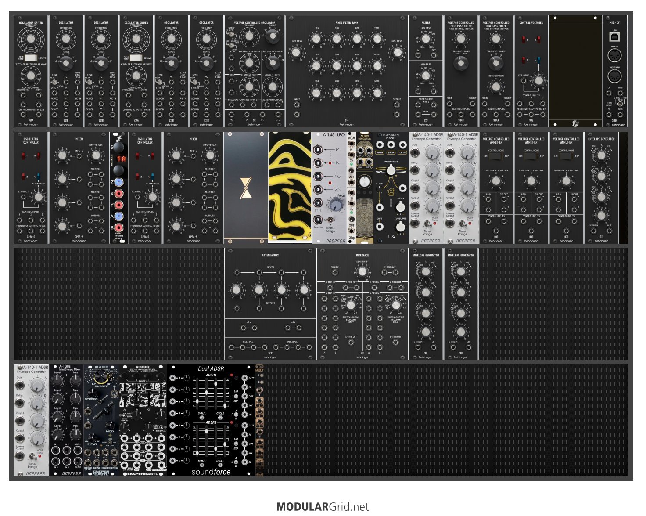Viewport: 646px width, 516px height.
Task: Flip the Frequ. Range switch on A-145 LFO
Action: pos(329,220)
